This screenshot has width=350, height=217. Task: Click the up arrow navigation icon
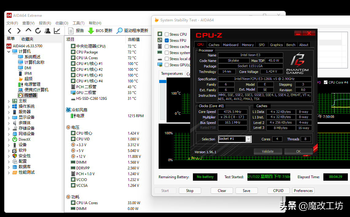click(28, 31)
